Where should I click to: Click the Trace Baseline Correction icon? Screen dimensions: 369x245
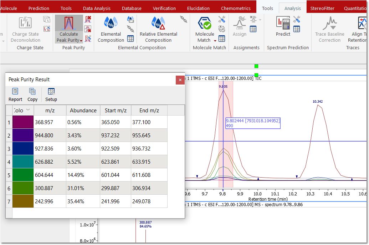pos(330,23)
